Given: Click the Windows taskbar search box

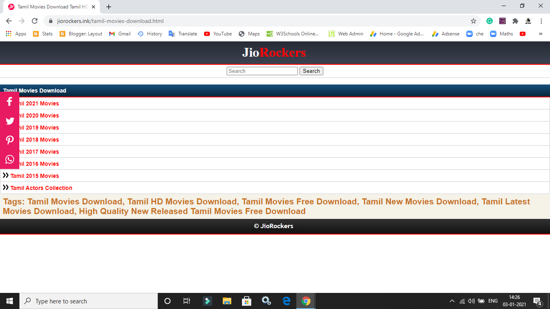Looking at the screenshot, I should pyautogui.click(x=89, y=301).
